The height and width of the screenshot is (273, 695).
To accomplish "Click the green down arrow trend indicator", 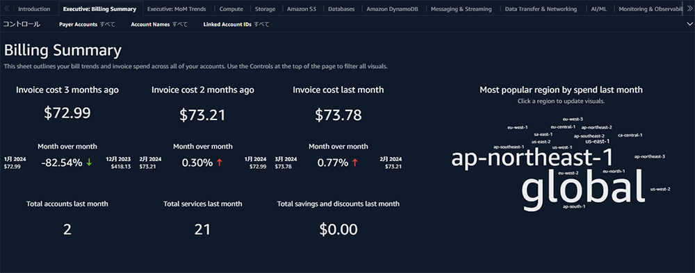I will [89, 163].
